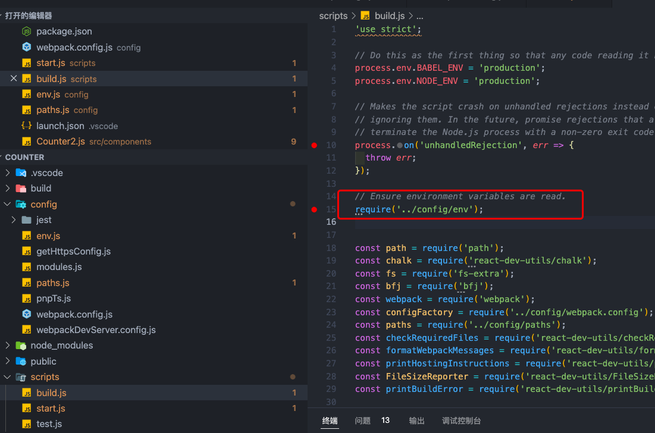Switch to the 问题 panel tab
655x433 pixels.
362,421
